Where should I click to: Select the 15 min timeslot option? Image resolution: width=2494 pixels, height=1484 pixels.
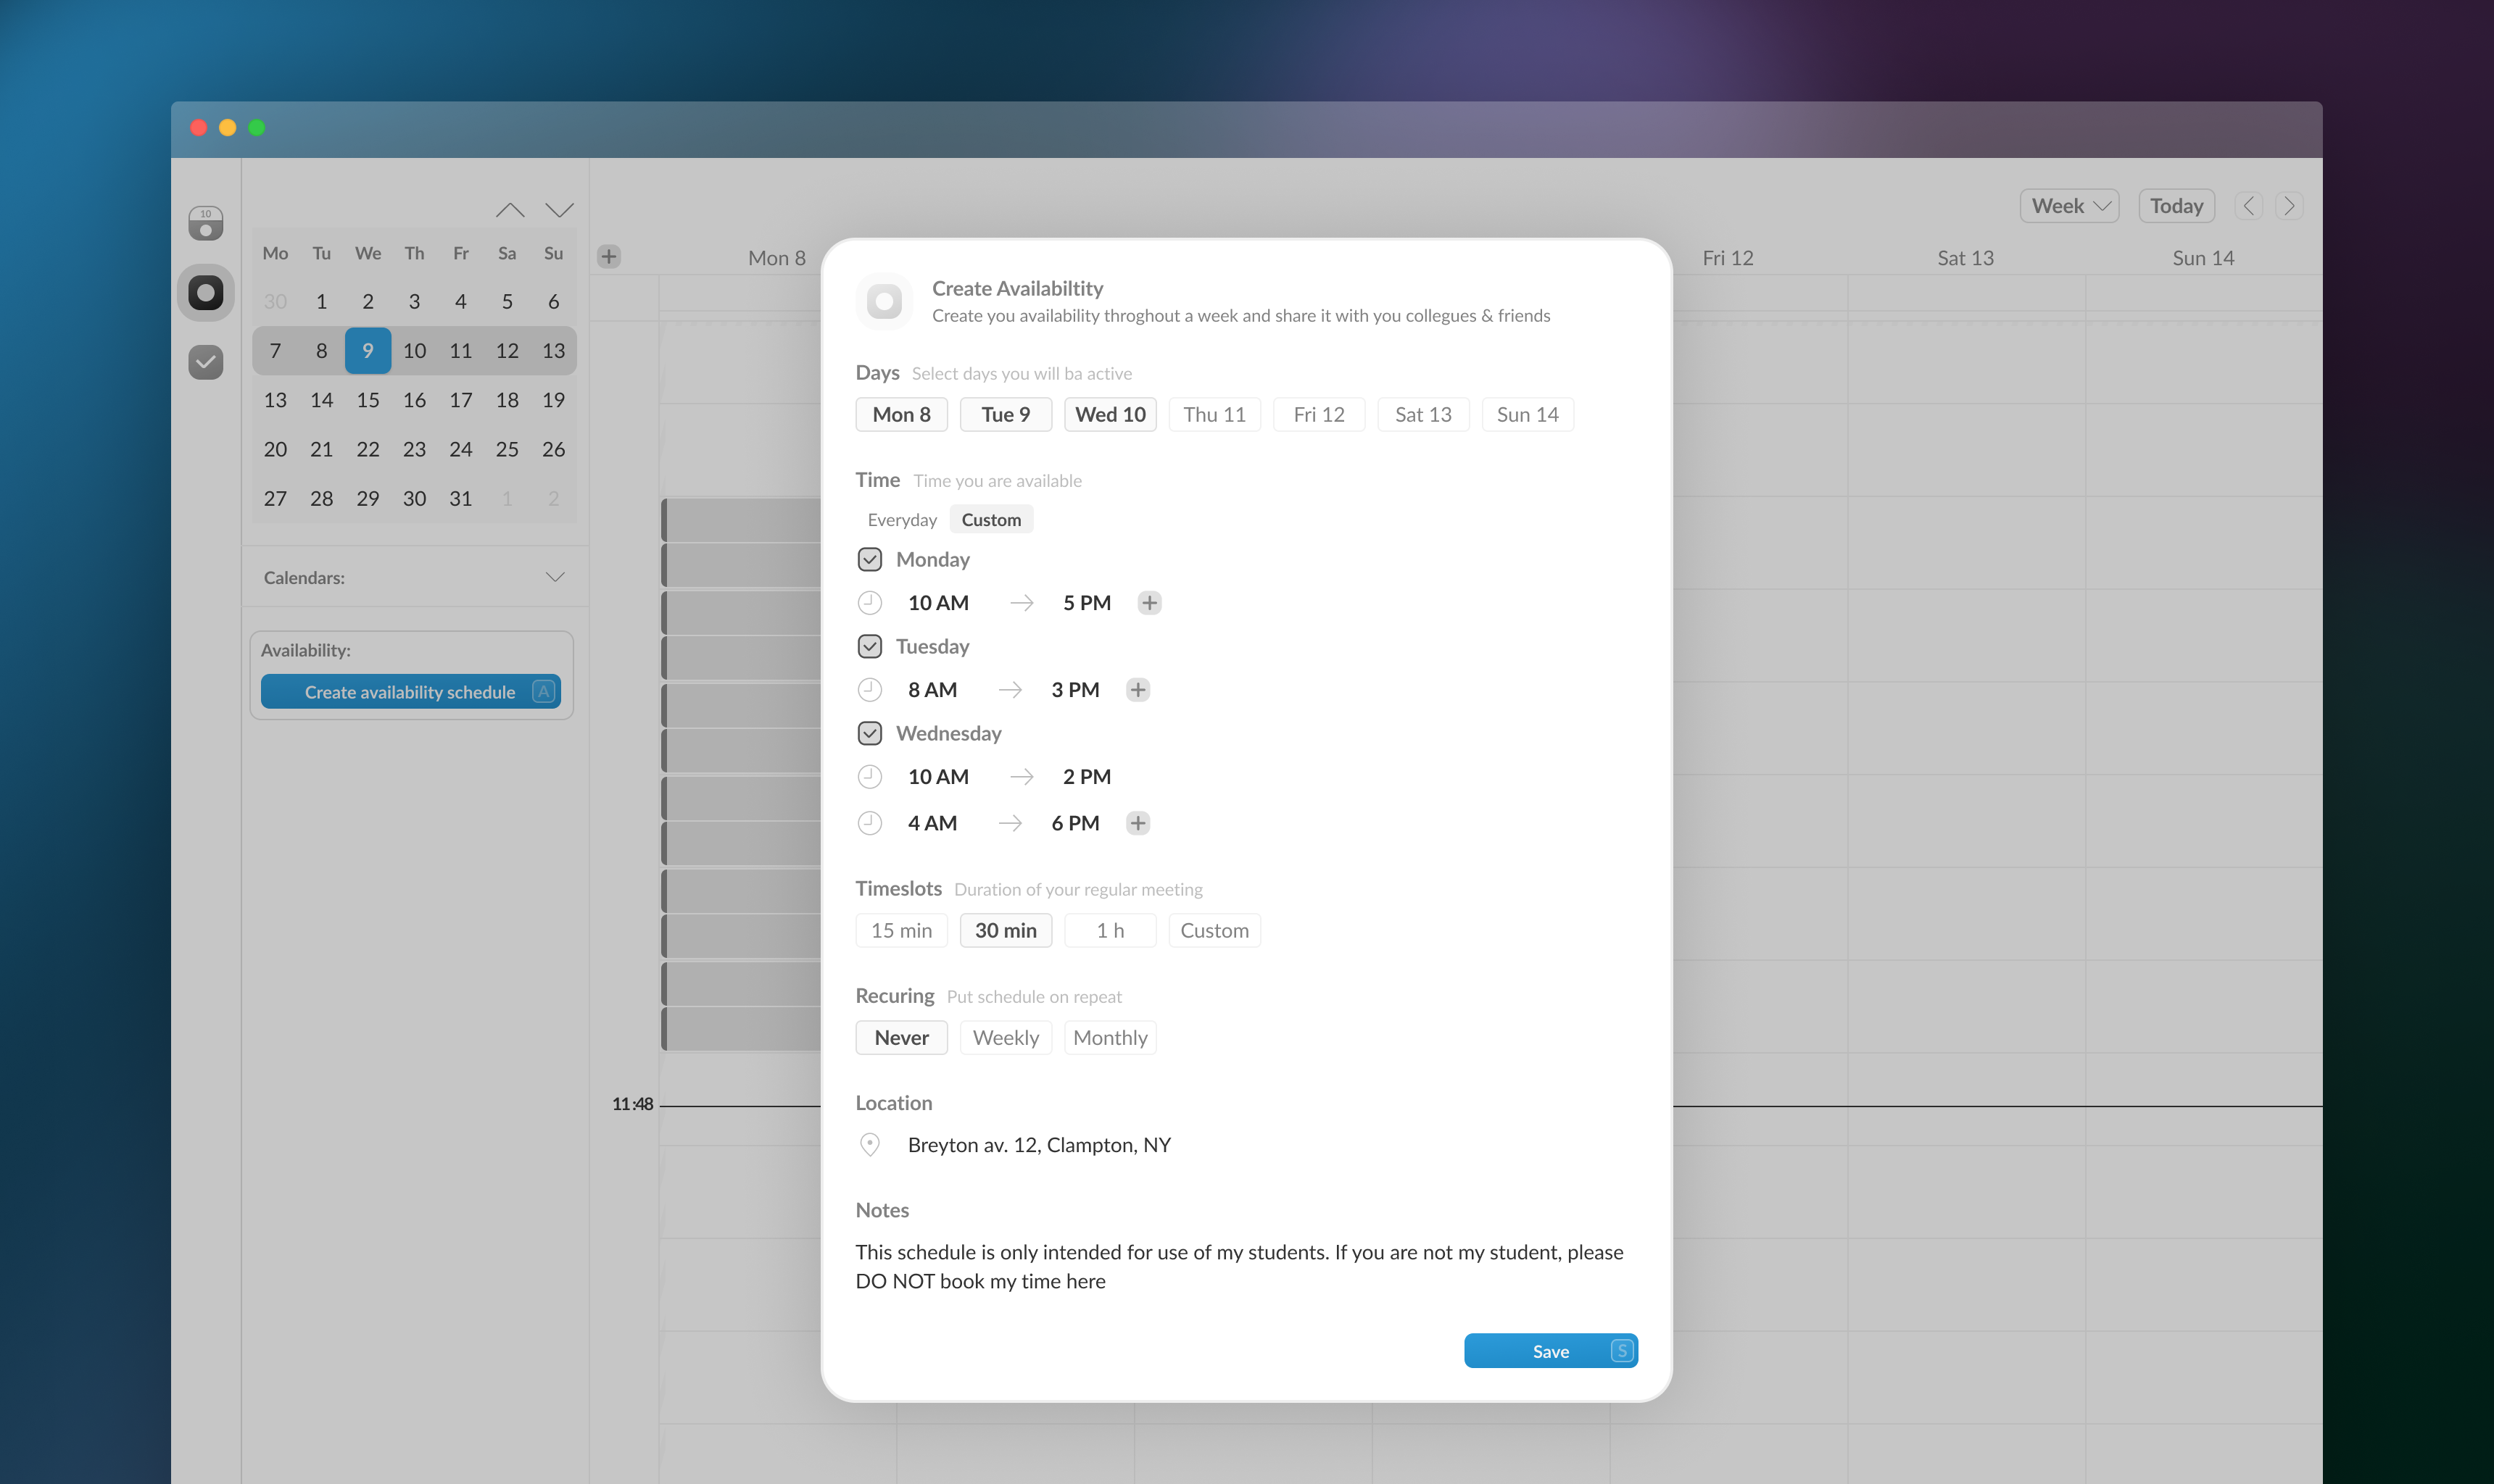(900, 930)
